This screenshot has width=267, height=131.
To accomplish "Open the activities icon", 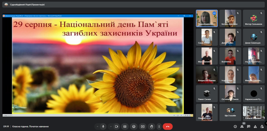I will [x=255, y=127].
